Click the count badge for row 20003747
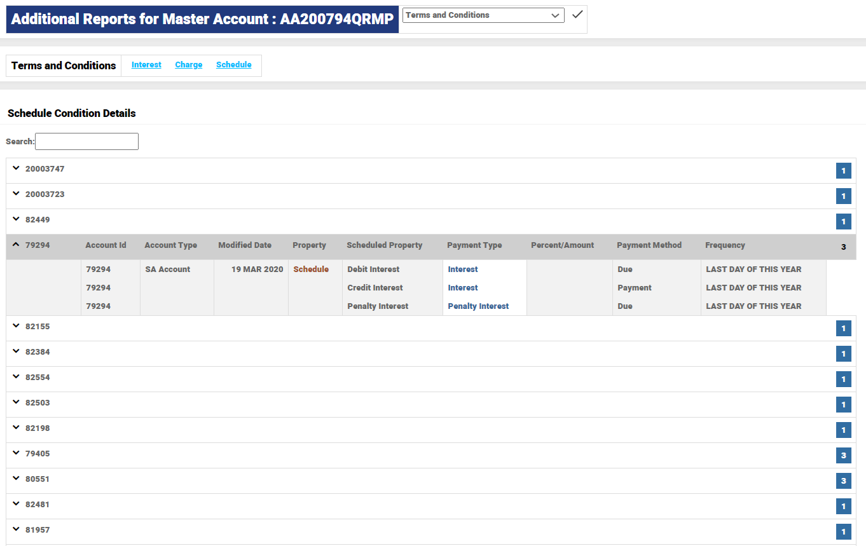The image size is (866, 546). (843, 171)
